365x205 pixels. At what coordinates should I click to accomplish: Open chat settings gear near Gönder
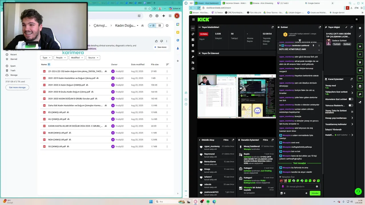(307, 193)
